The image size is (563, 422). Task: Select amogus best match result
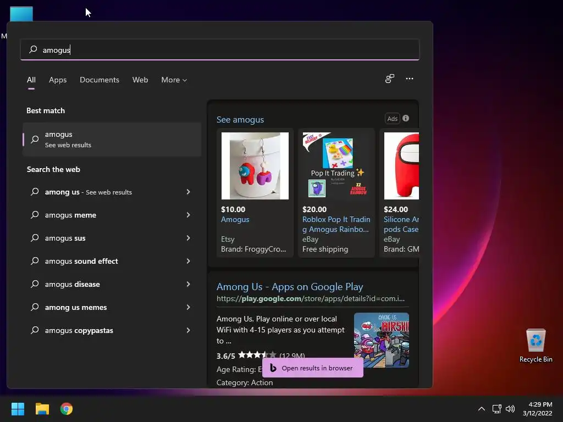(x=112, y=139)
